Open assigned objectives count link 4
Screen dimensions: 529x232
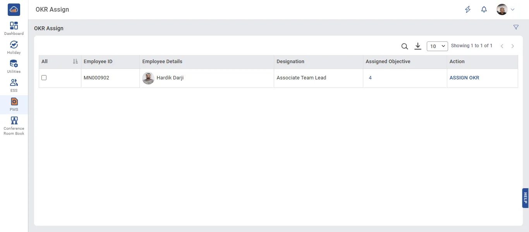click(370, 77)
